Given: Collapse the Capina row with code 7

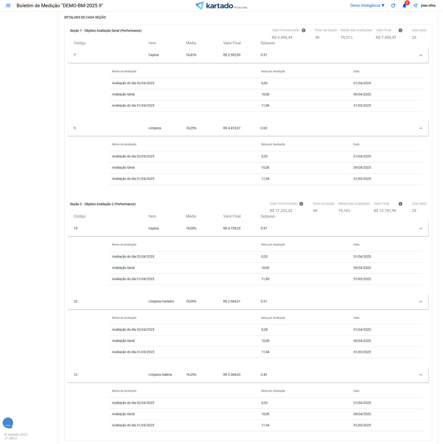Looking at the screenshot, I should (420, 55).
